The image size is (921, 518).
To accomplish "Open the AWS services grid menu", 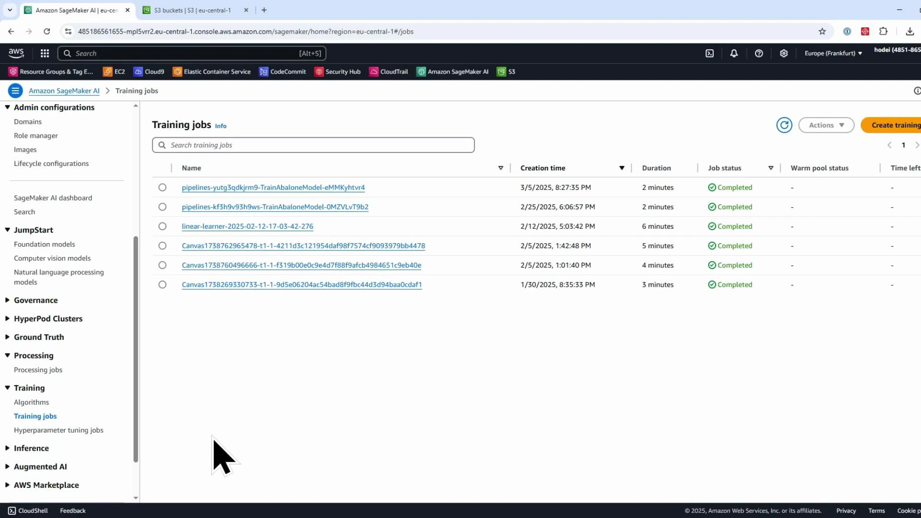I will point(44,53).
